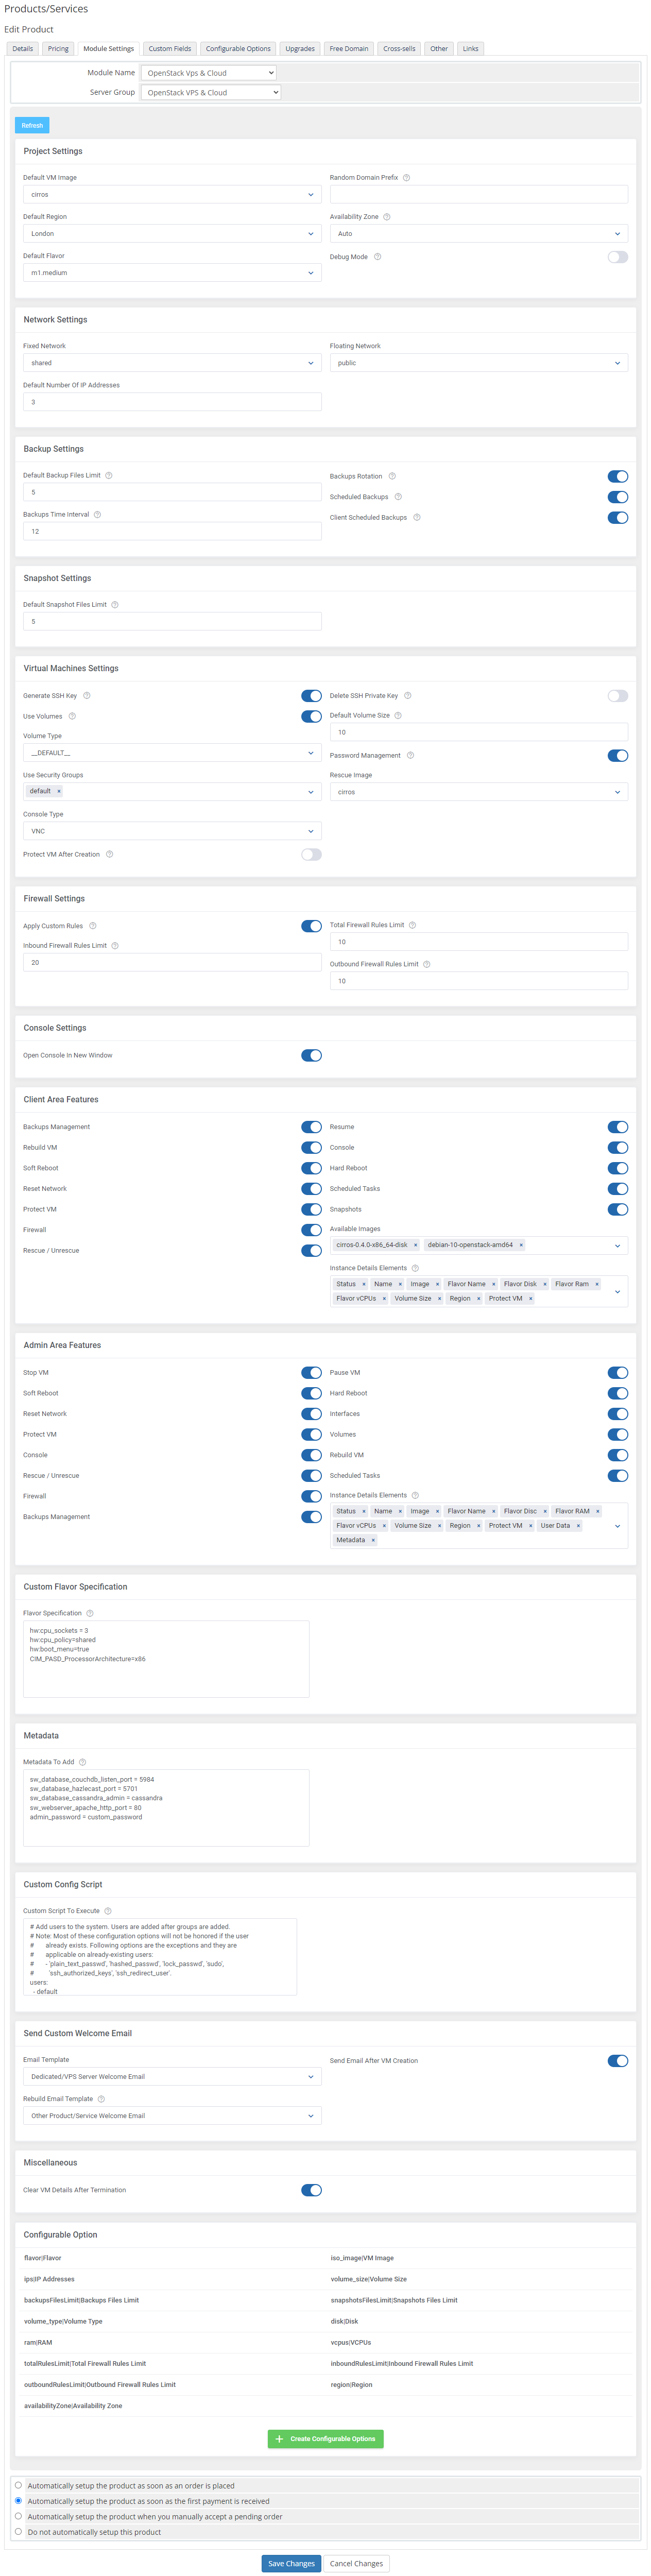Image resolution: width=651 pixels, height=2576 pixels.
Task: Click help icon beside Availability Zone label
Action: click(387, 217)
